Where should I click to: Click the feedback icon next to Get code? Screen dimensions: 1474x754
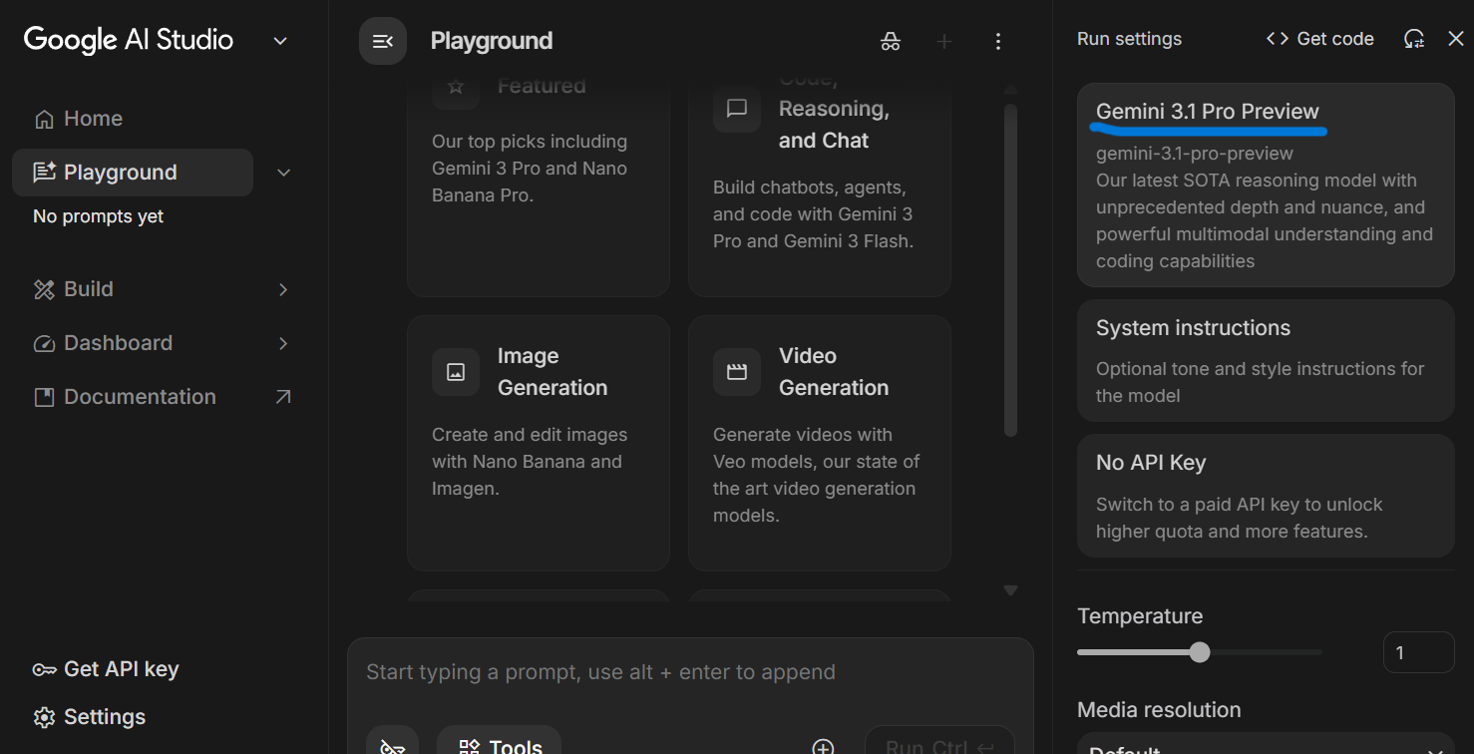[1414, 38]
